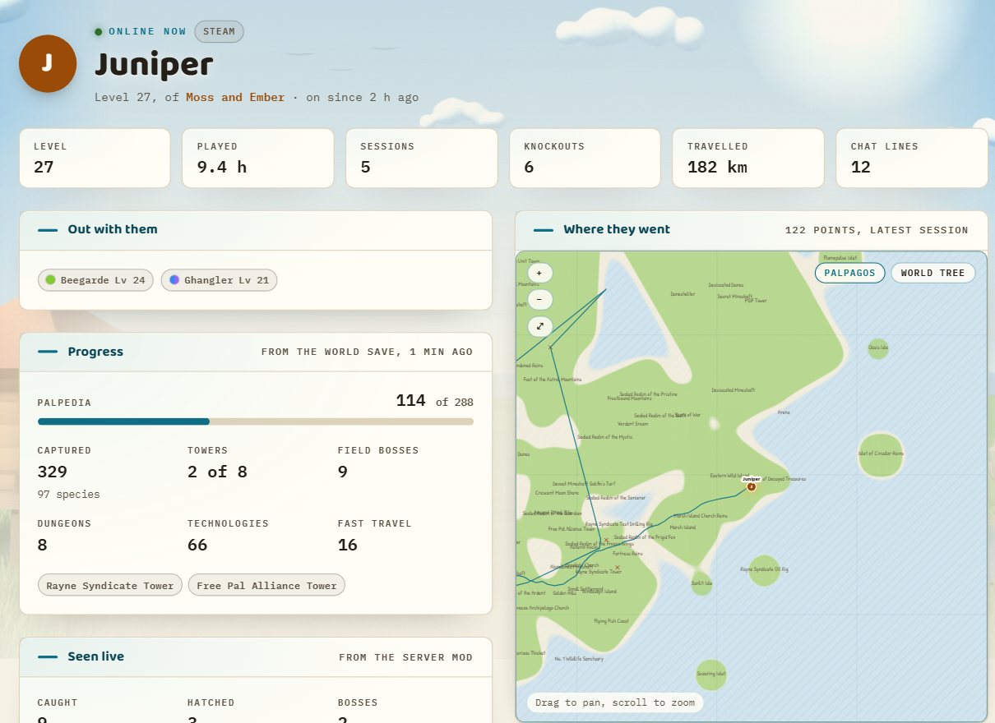Viewport: 995px width, 723px height.
Task: Click the 'Flying Fish Coast' map label
Action: (612, 621)
